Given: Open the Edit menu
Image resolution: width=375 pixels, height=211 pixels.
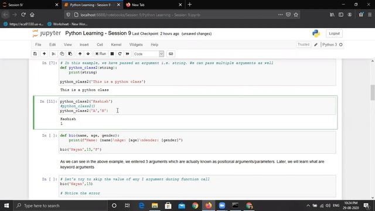Looking at the screenshot, I should coord(52,45).
